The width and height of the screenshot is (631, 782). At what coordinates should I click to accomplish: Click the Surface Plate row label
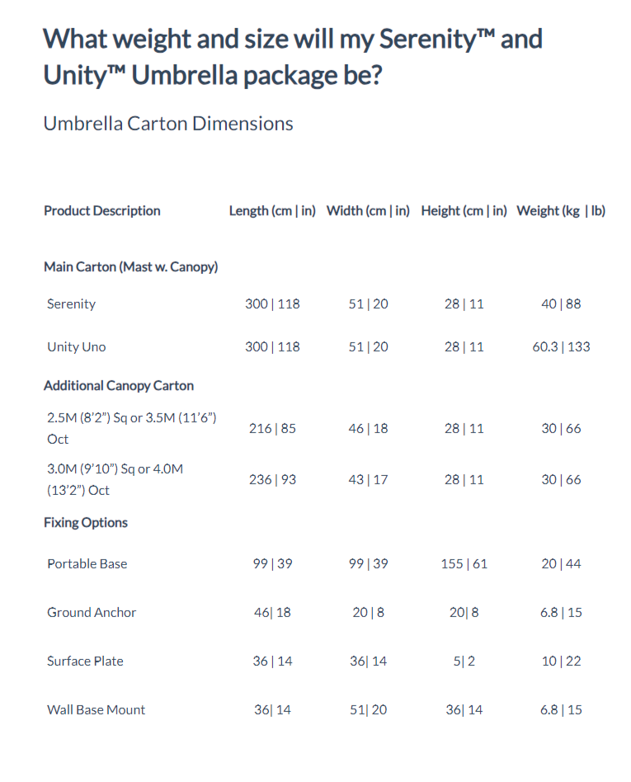coord(85,662)
